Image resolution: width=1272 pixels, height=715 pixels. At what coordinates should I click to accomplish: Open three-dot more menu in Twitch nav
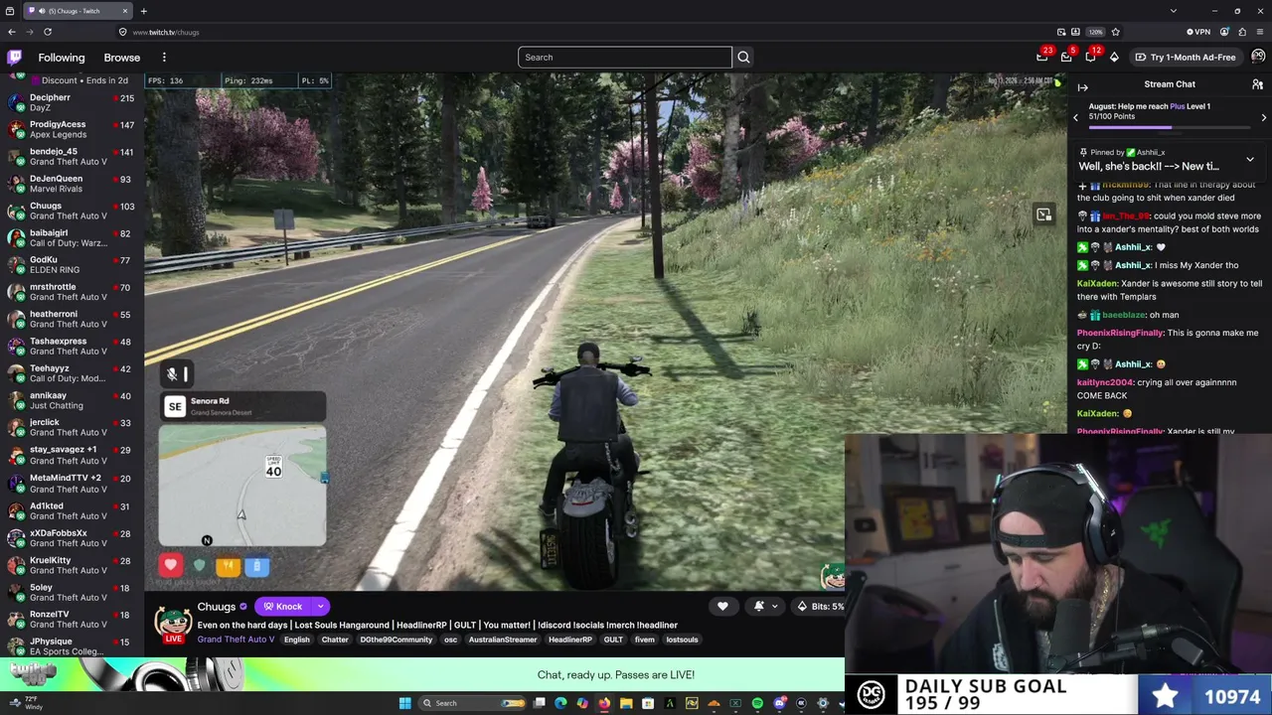[x=164, y=58]
